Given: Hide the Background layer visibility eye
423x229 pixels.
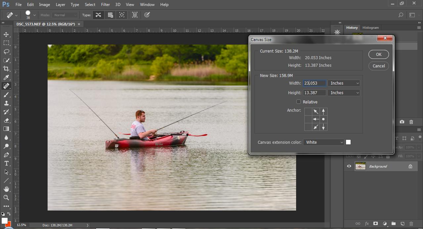Looking at the screenshot, I should pyautogui.click(x=349, y=166).
